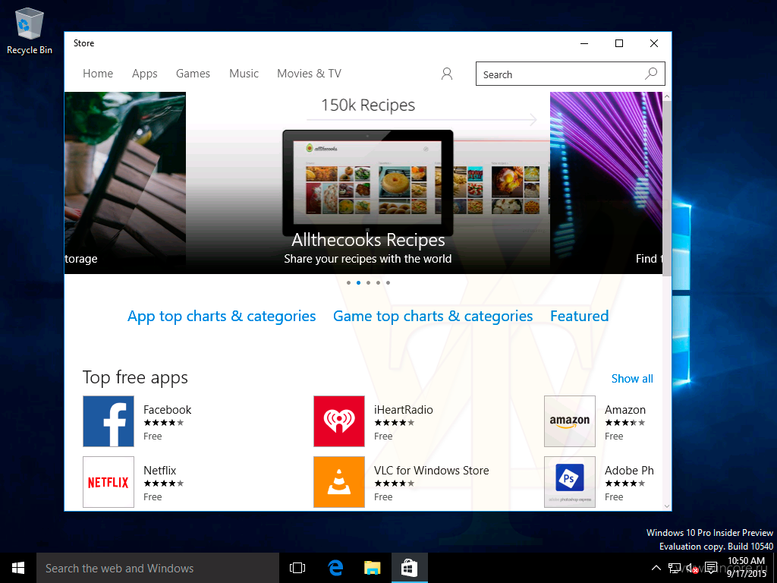Open the VLC for Windows Store icon
777x583 pixels.
[x=339, y=481]
